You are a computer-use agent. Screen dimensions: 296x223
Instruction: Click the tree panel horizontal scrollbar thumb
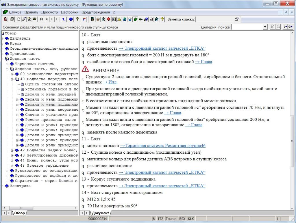point(21,208)
